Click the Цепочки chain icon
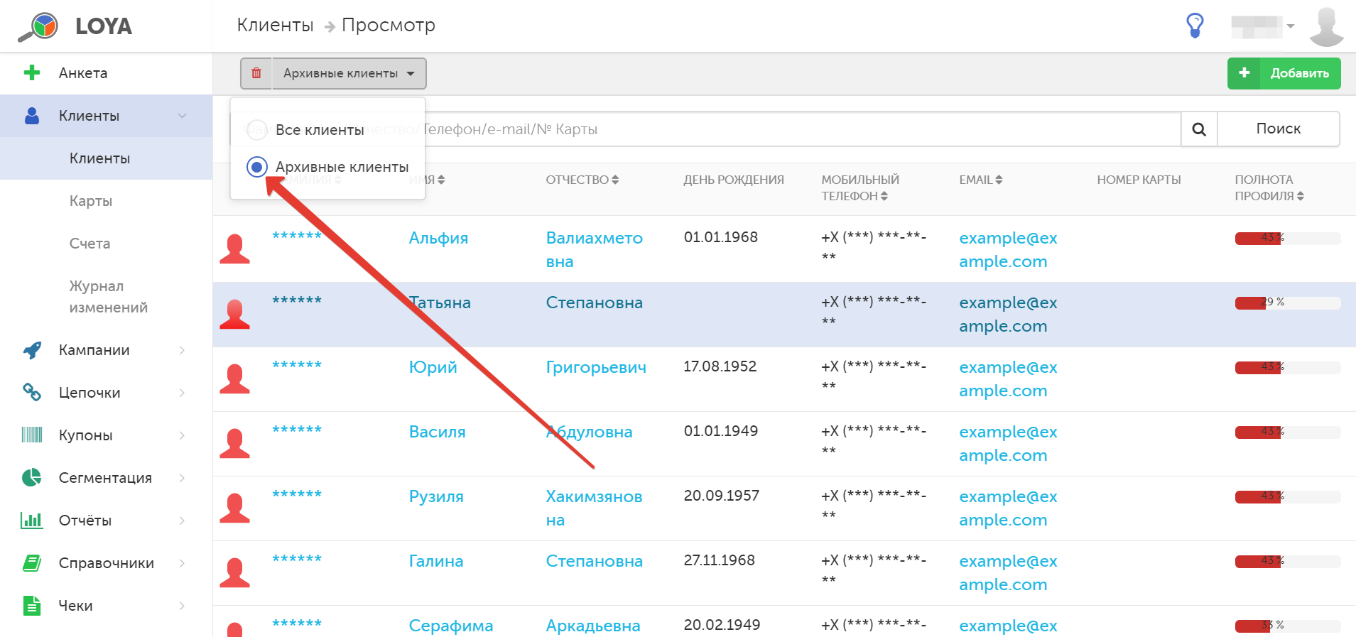 point(32,392)
